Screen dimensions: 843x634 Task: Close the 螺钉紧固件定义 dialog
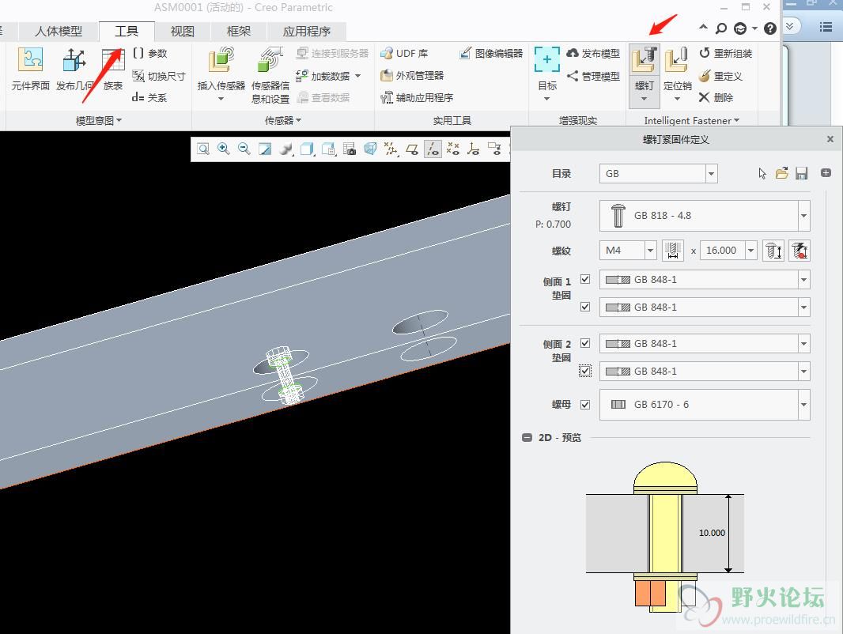point(830,139)
